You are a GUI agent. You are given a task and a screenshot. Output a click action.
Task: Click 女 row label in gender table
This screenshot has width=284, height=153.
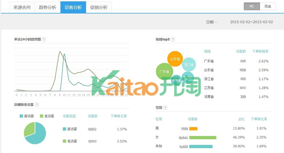coord(157,137)
